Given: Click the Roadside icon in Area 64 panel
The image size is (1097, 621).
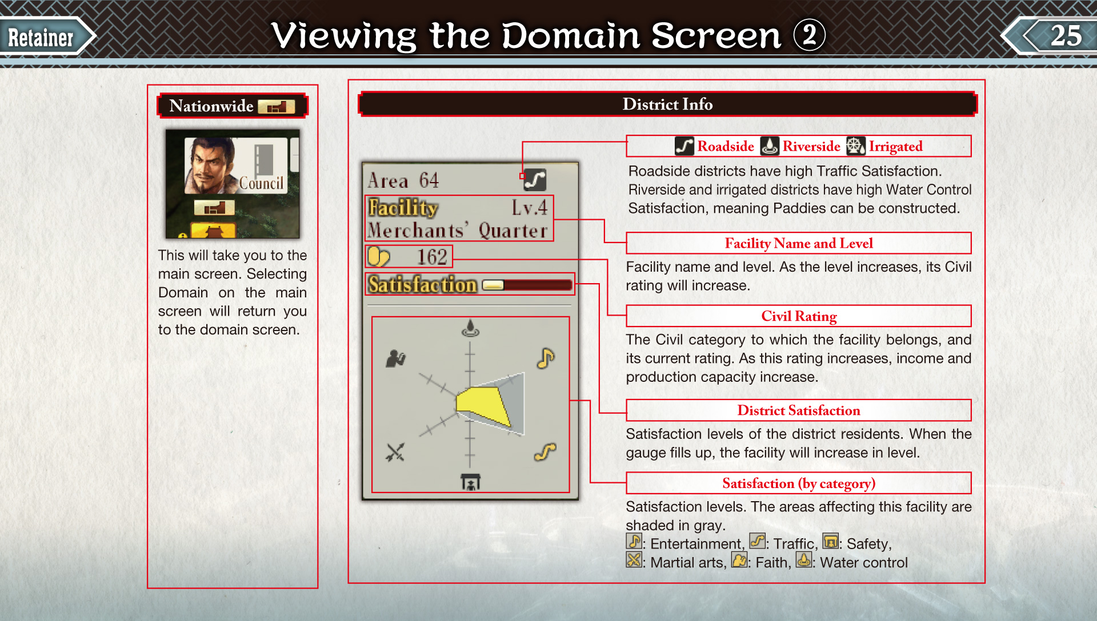Looking at the screenshot, I should point(535,180).
